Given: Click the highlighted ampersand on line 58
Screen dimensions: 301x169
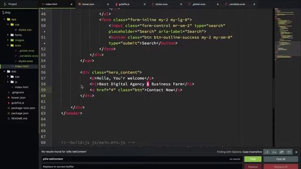Looking at the screenshot, I should coord(148,84).
